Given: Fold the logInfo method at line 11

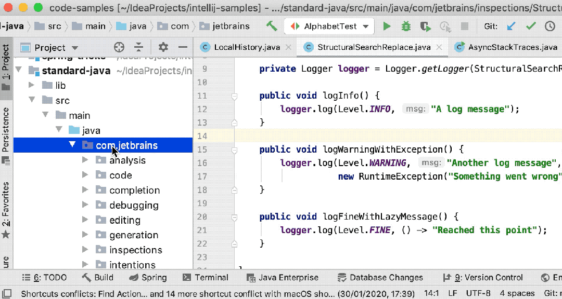Looking at the screenshot, I should tap(234, 96).
